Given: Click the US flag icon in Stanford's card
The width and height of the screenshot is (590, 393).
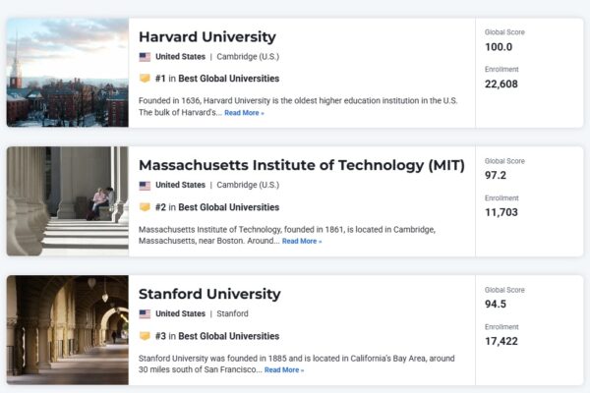Looking at the screenshot, I should click(145, 314).
